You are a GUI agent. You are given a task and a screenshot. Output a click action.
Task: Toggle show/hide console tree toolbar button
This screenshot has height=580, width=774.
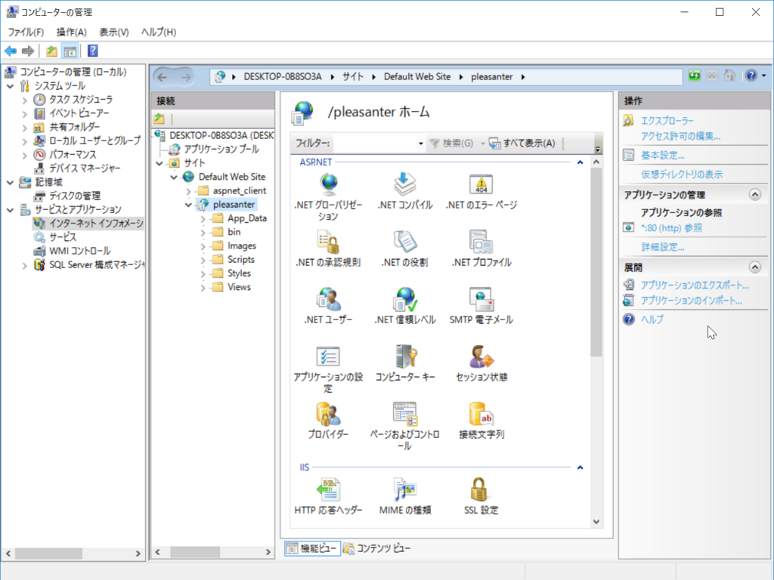pyautogui.click(x=70, y=51)
